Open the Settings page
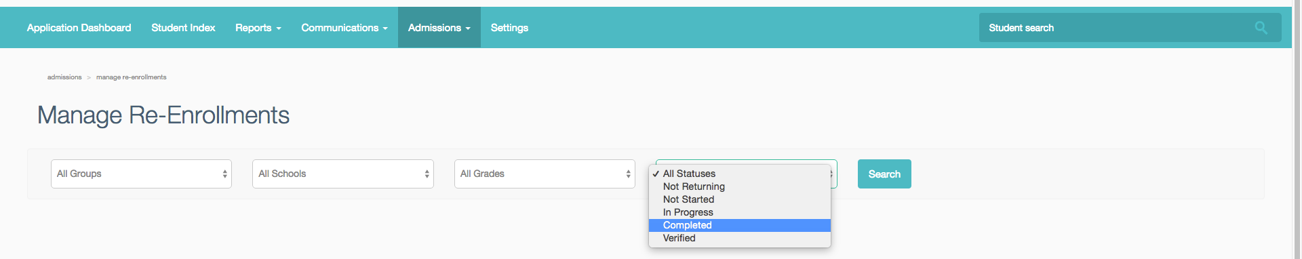Screen dimensions: 1302x259 pos(509,28)
